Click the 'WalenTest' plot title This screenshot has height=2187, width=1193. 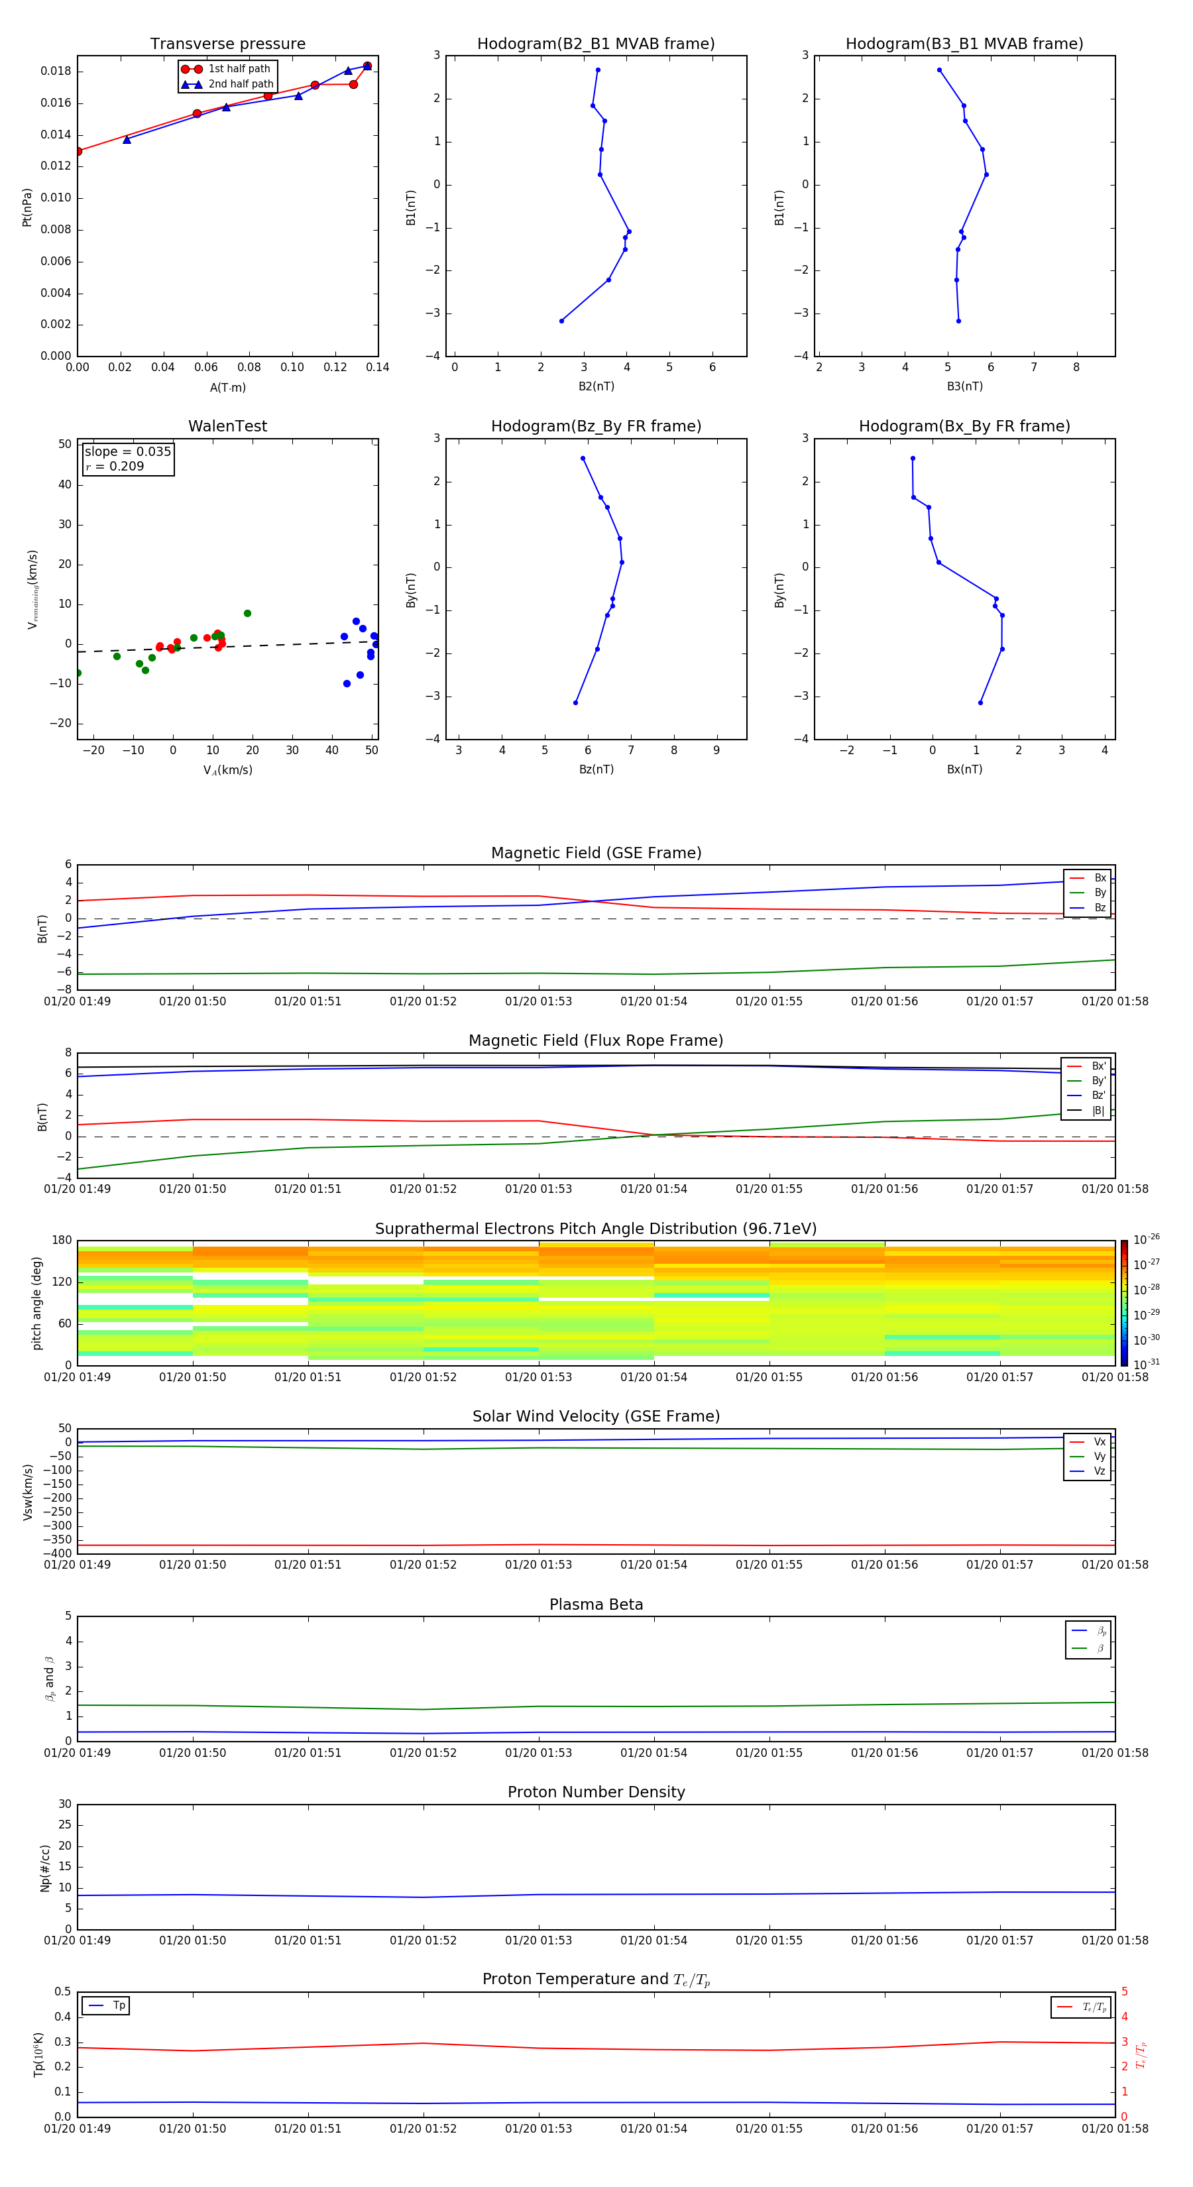[x=227, y=426]
